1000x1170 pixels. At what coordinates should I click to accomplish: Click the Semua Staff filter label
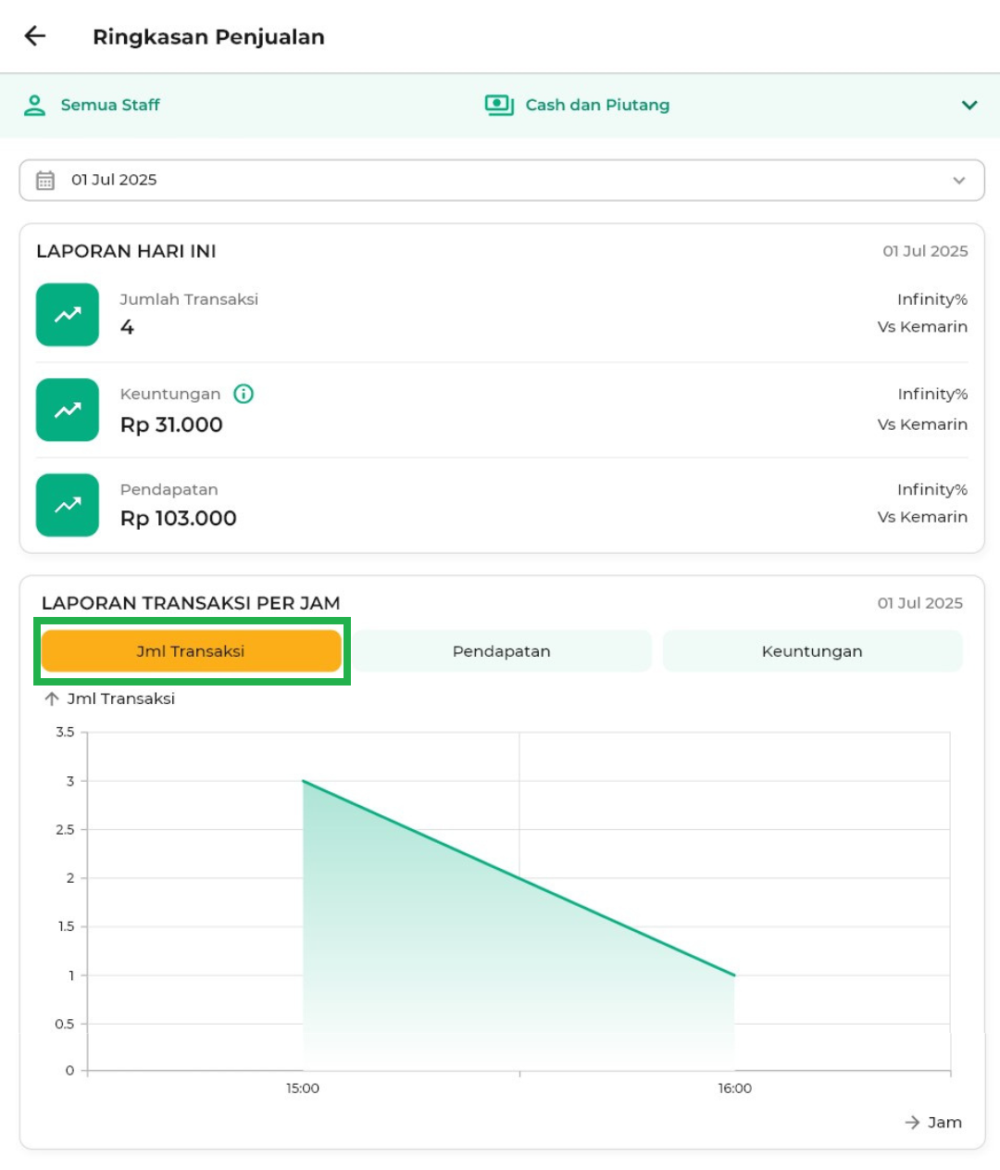[110, 106]
